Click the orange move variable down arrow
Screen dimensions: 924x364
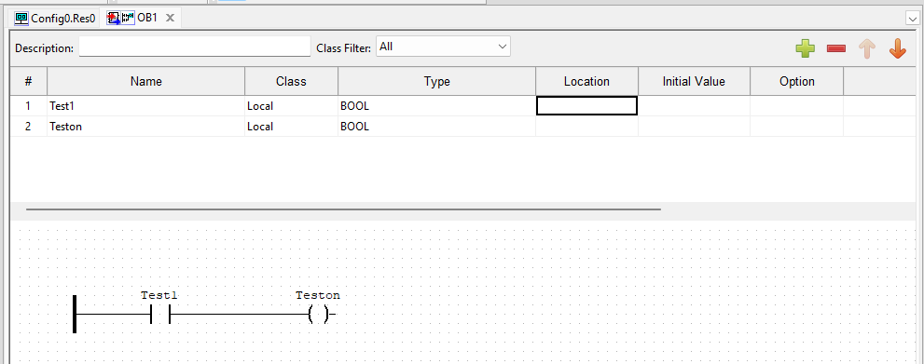tap(897, 48)
